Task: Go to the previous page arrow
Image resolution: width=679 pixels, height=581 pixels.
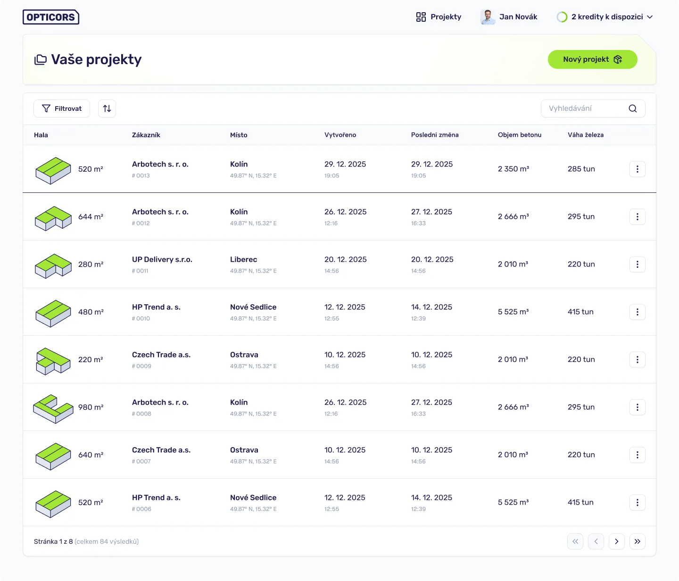Action: pos(596,541)
